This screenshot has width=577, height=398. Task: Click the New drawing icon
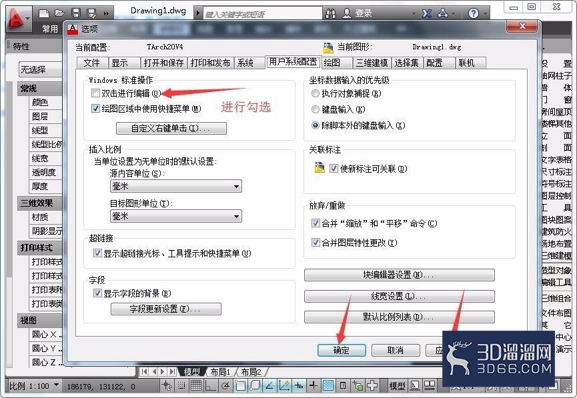(44, 13)
